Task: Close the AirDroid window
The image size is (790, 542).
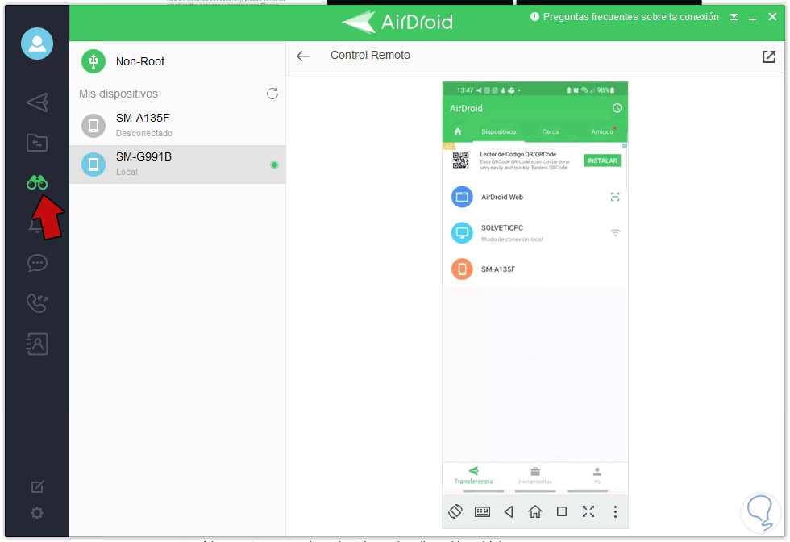Action: (x=772, y=17)
